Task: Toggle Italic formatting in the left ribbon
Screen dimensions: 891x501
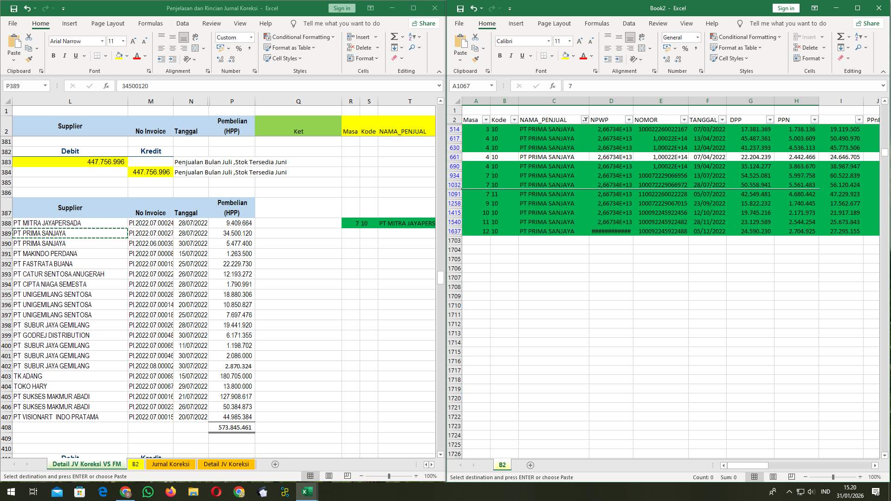Action: (65, 56)
